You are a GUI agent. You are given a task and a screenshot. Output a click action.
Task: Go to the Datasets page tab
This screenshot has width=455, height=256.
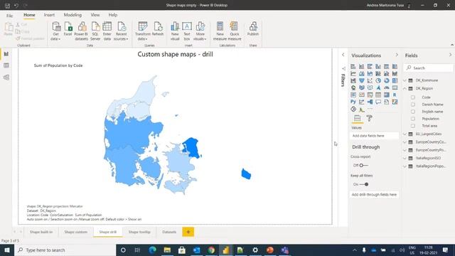169,232
